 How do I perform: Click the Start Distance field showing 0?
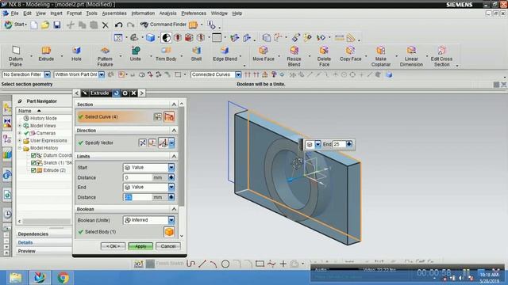click(x=137, y=177)
